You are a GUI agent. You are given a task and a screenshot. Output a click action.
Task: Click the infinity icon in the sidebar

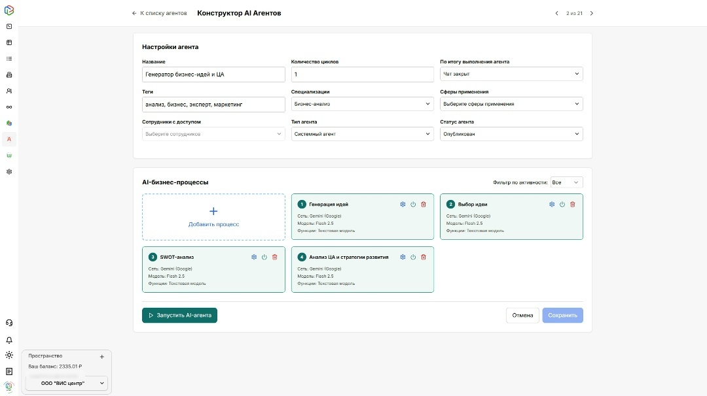(9, 107)
